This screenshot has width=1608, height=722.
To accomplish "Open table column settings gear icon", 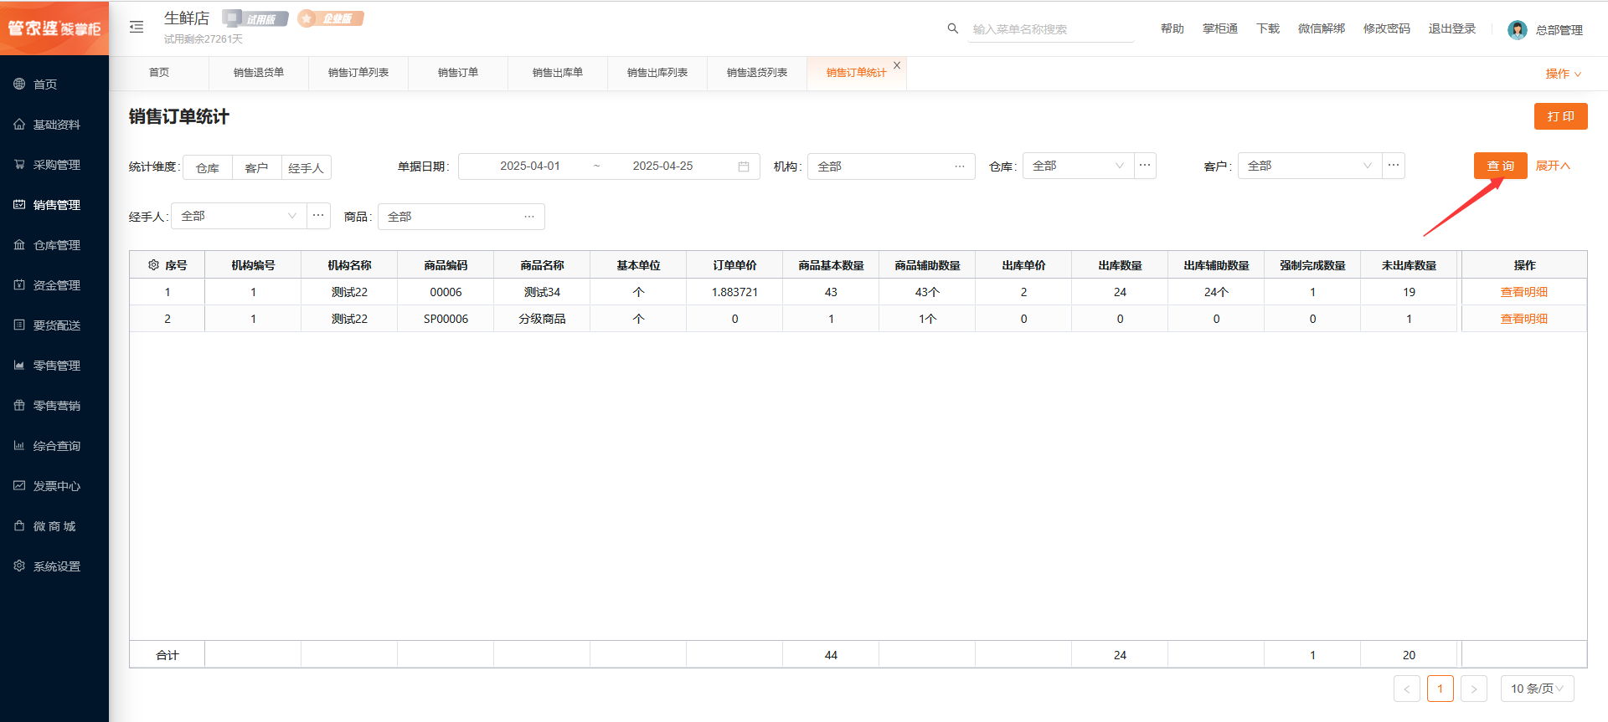I will pos(153,265).
